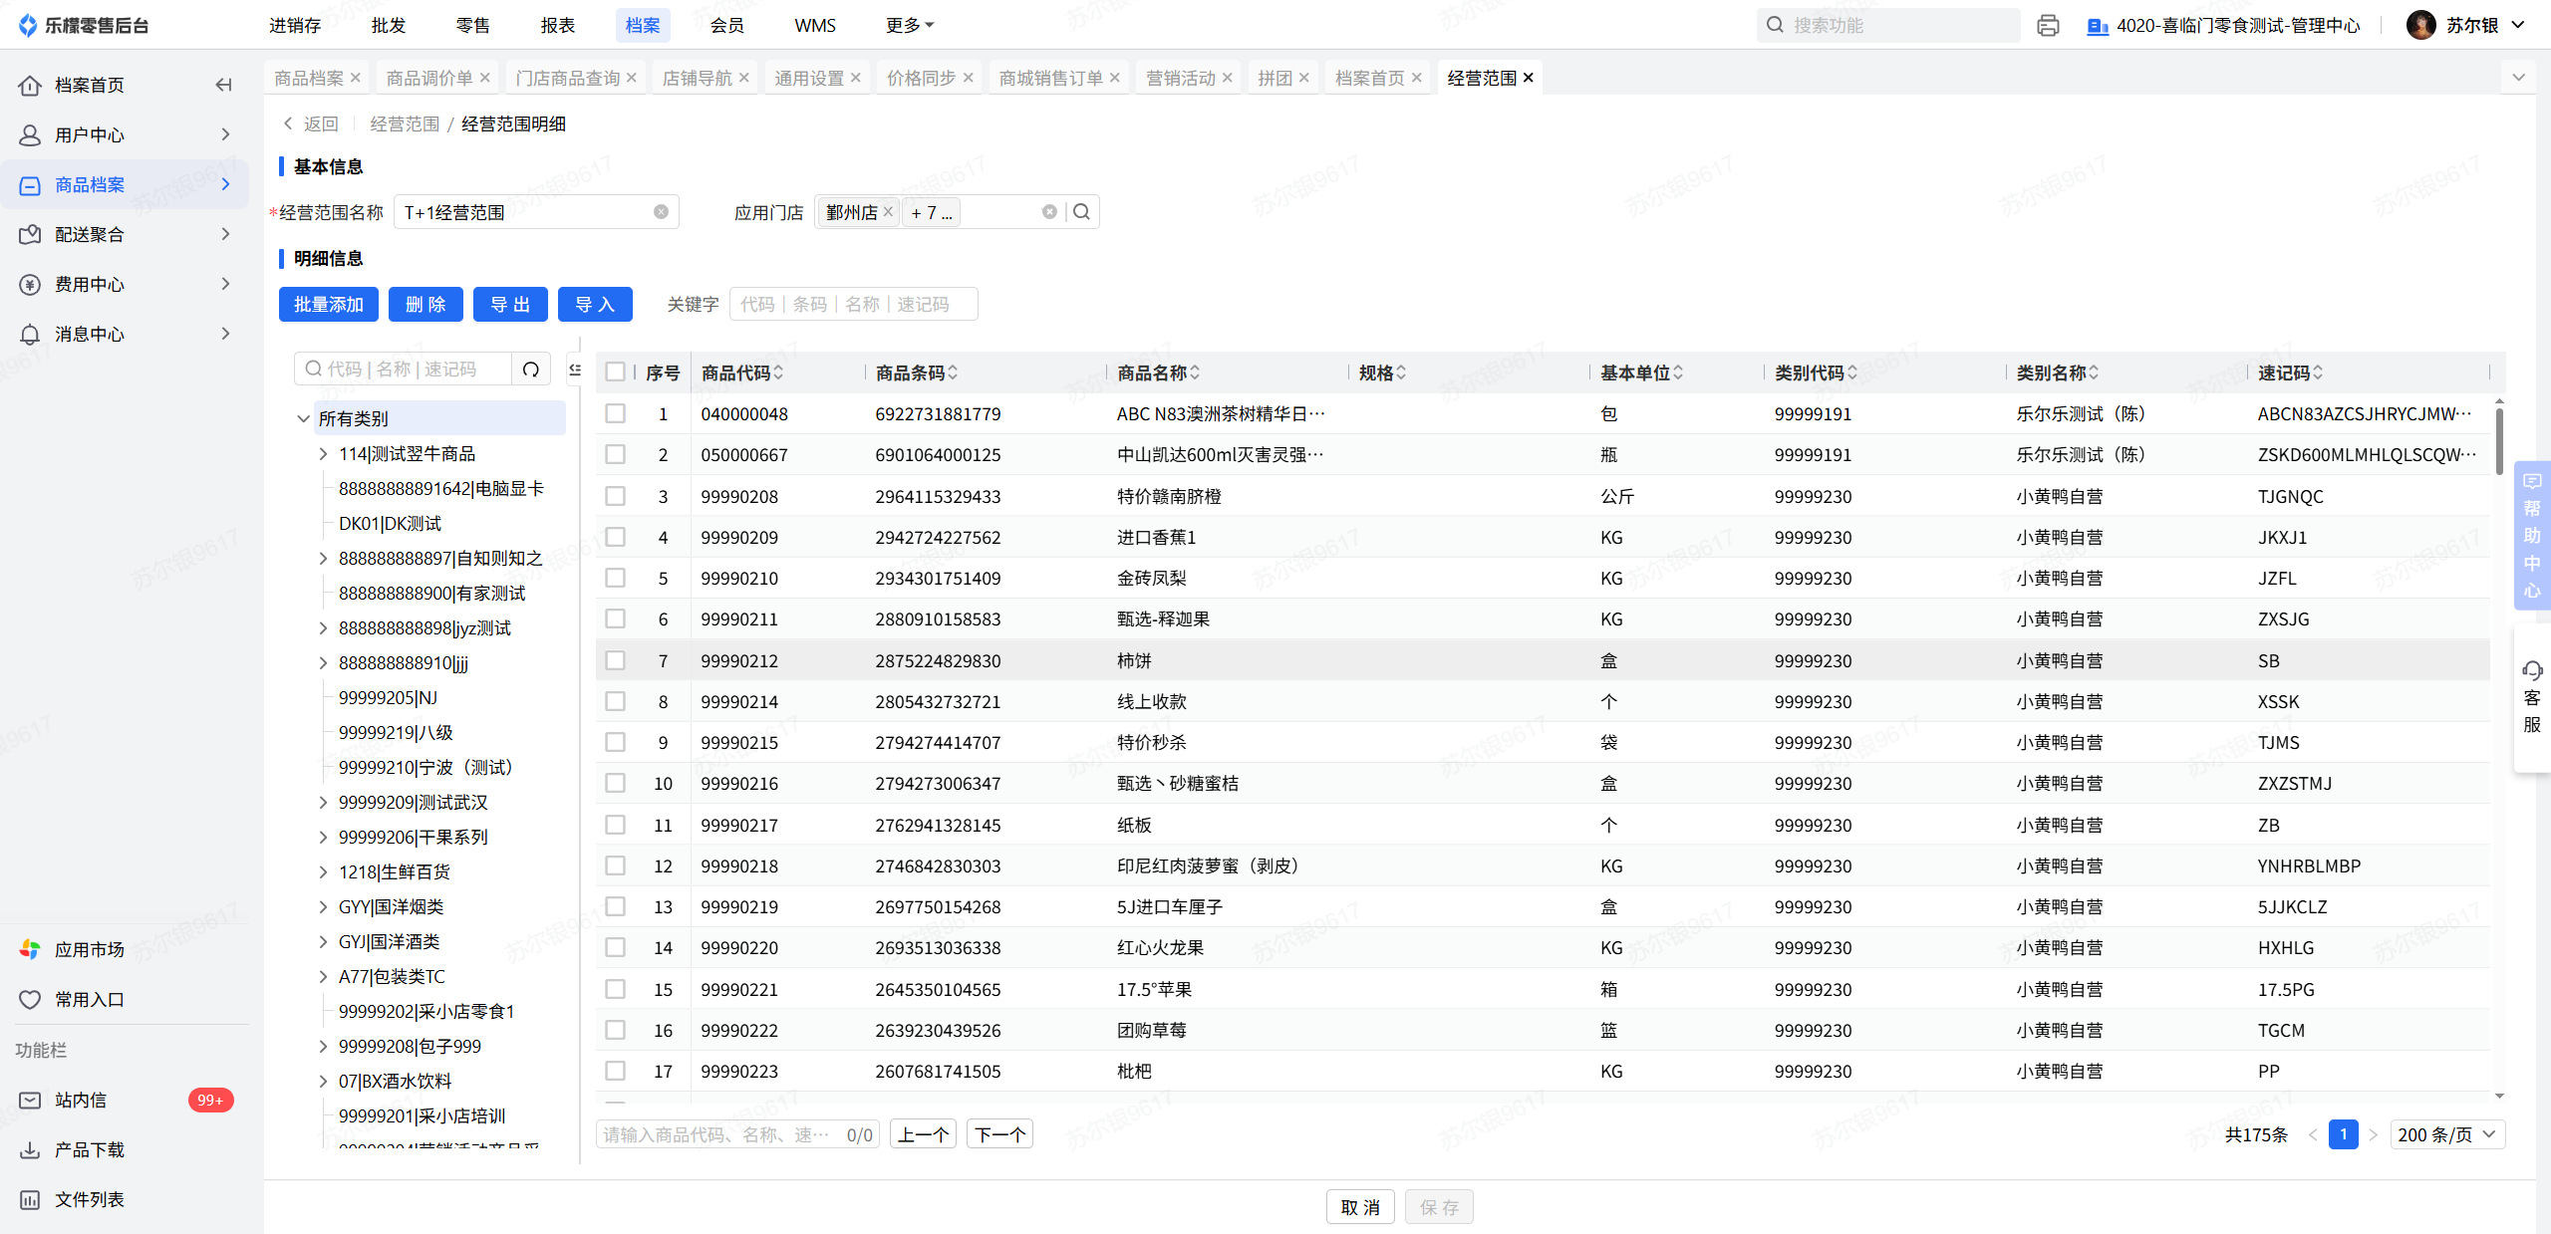The height and width of the screenshot is (1234, 2551).
Task: Open 站内信 mail icon in sidebar
Action: [30, 1100]
